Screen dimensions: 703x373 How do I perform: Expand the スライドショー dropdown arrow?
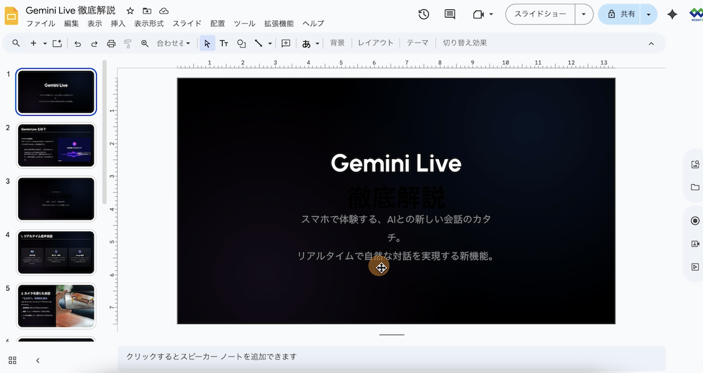pyautogui.click(x=583, y=14)
